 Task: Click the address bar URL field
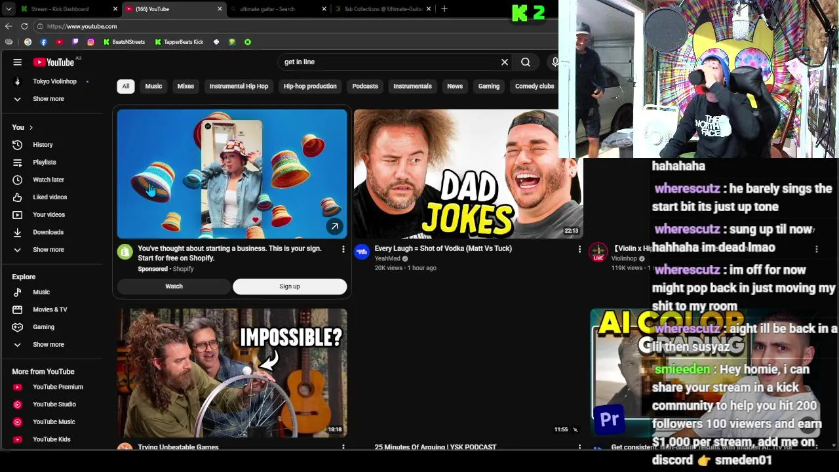(295, 26)
